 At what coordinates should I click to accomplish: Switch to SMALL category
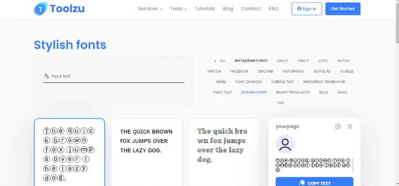(343, 92)
